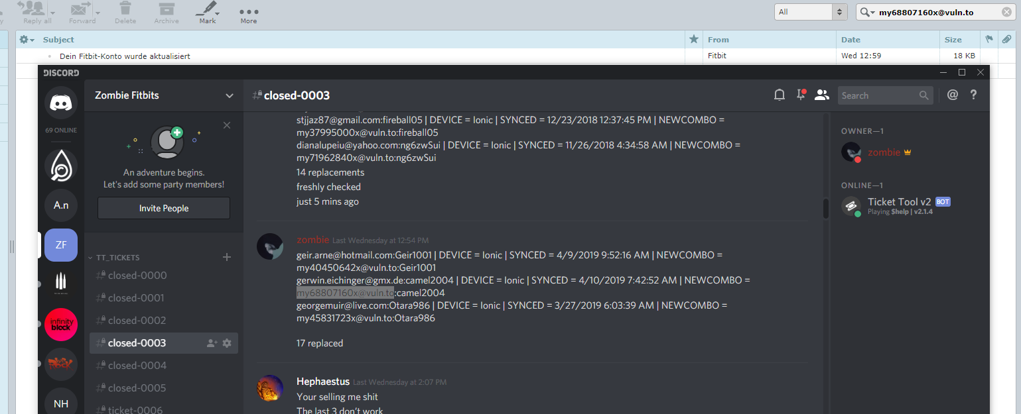The width and height of the screenshot is (1021, 414).
Task: Click the attachment paperclip column header
Action: pyautogui.click(x=1007, y=40)
